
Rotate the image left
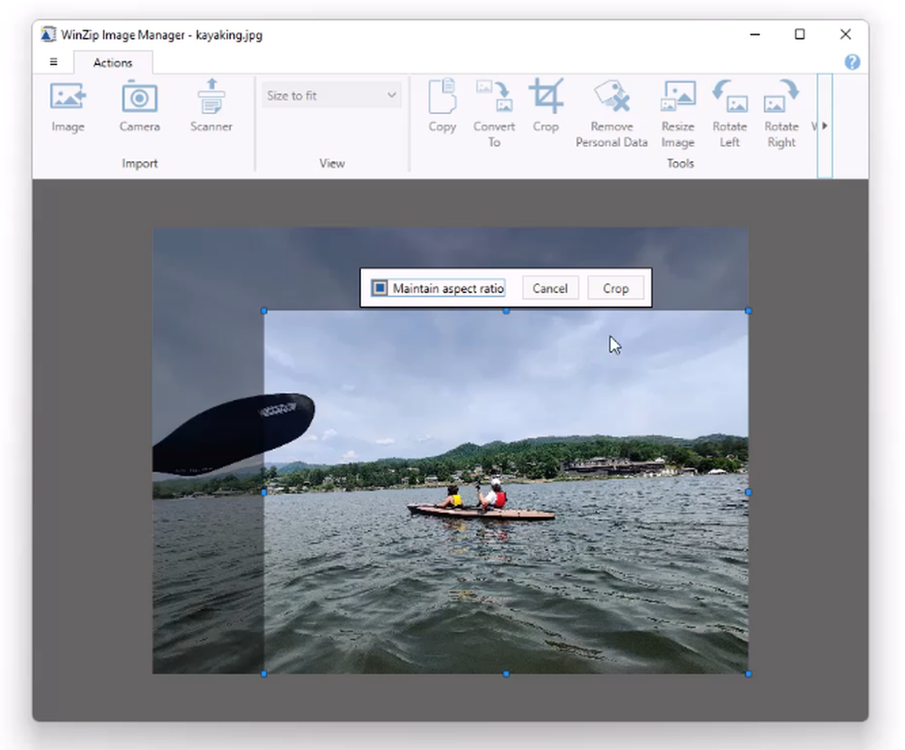729,113
